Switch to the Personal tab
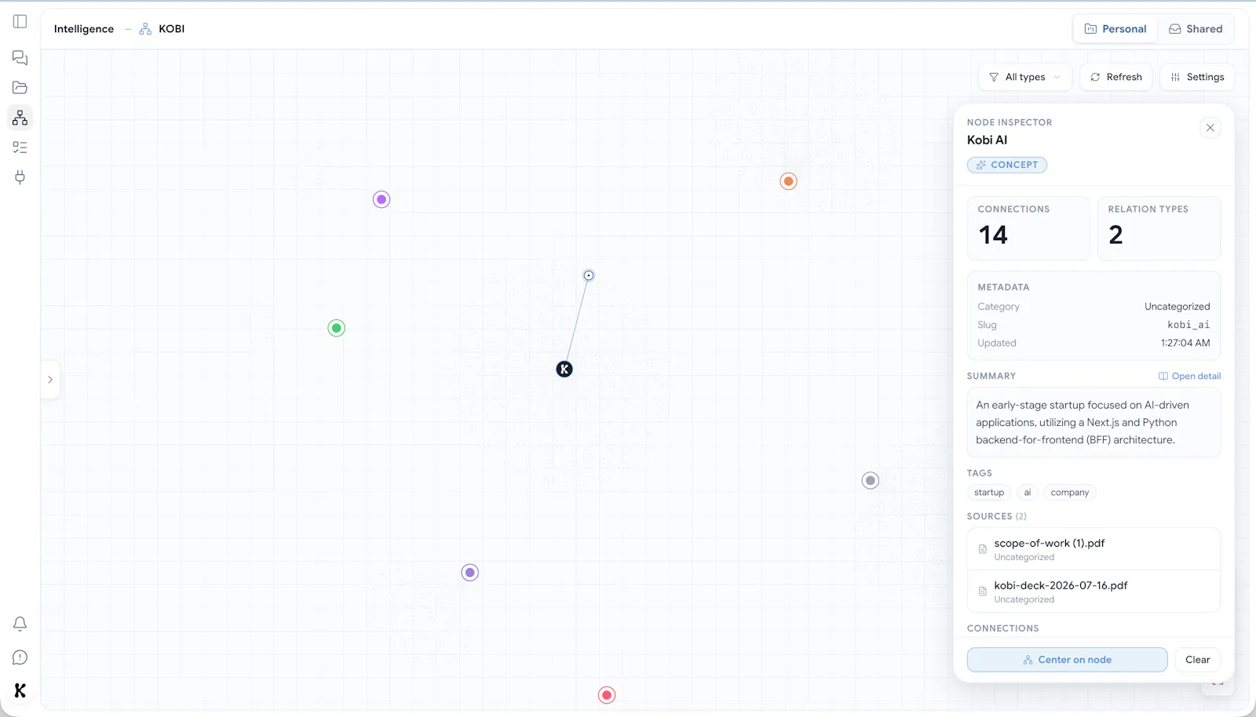The height and width of the screenshot is (717, 1256). tap(1115, 29)
